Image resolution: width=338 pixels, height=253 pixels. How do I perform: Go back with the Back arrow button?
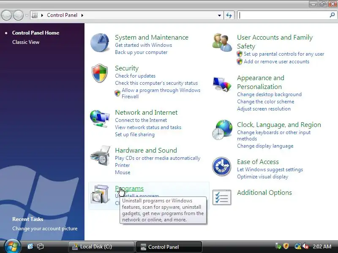[6, 15]
